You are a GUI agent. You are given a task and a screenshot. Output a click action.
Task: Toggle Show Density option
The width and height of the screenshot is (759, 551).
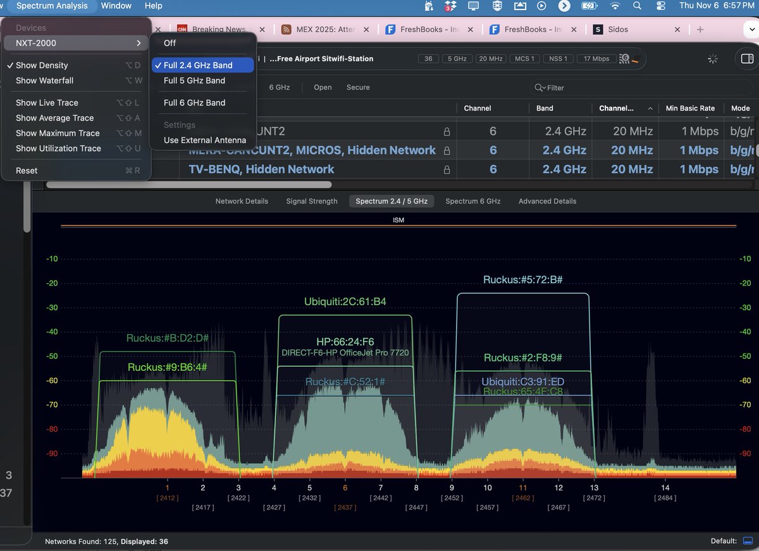pos(76,65)
